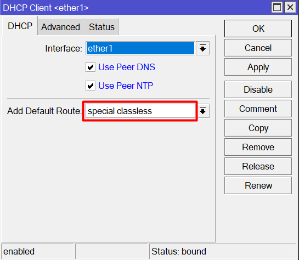The height and width of the screenshot is (260, 299).
Task: Open the Interface dropdown arrow
Action: coord(202,48)
